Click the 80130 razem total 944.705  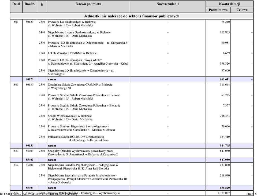[225, 146]
